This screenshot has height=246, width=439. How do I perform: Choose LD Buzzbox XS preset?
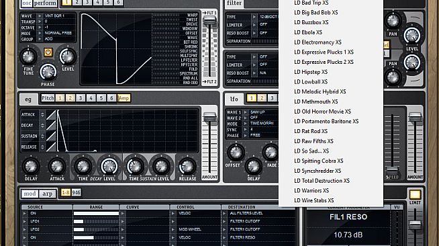click(x=311, y=22)
